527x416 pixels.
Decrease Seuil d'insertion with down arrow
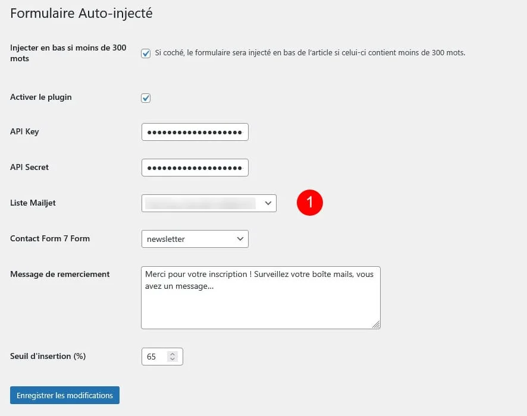tap(172, 360)
